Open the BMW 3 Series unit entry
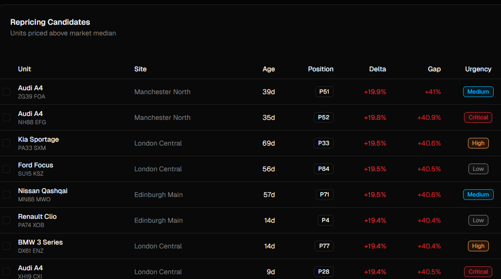 point(40,243)
